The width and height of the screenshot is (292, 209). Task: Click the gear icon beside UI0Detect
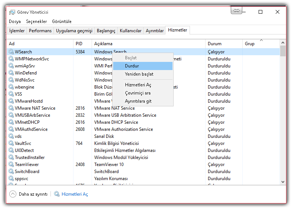11,150
